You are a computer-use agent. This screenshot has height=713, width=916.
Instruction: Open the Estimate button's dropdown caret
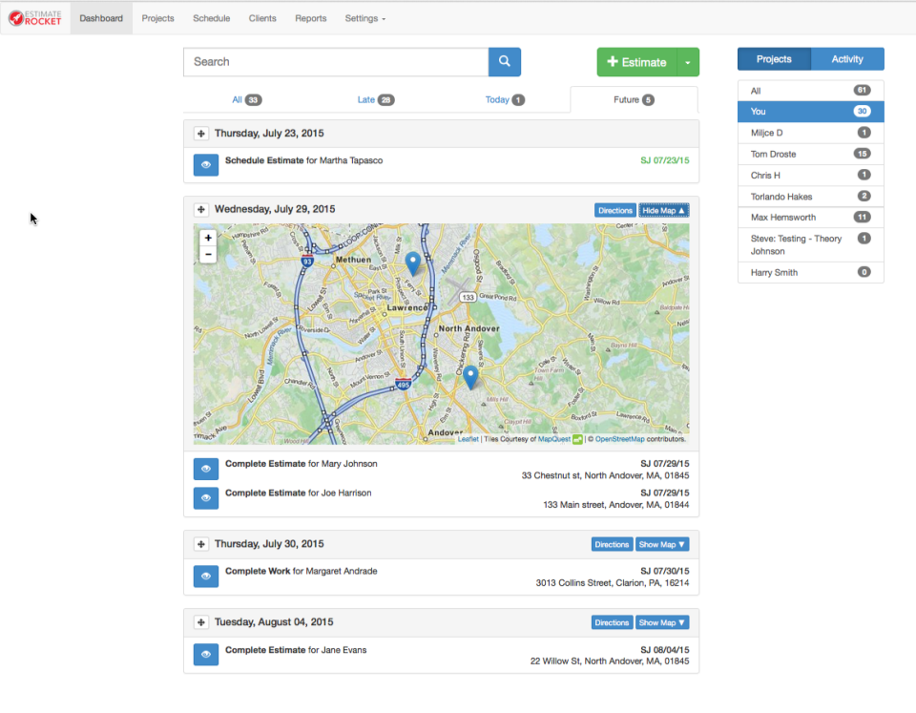pos(688,61)
